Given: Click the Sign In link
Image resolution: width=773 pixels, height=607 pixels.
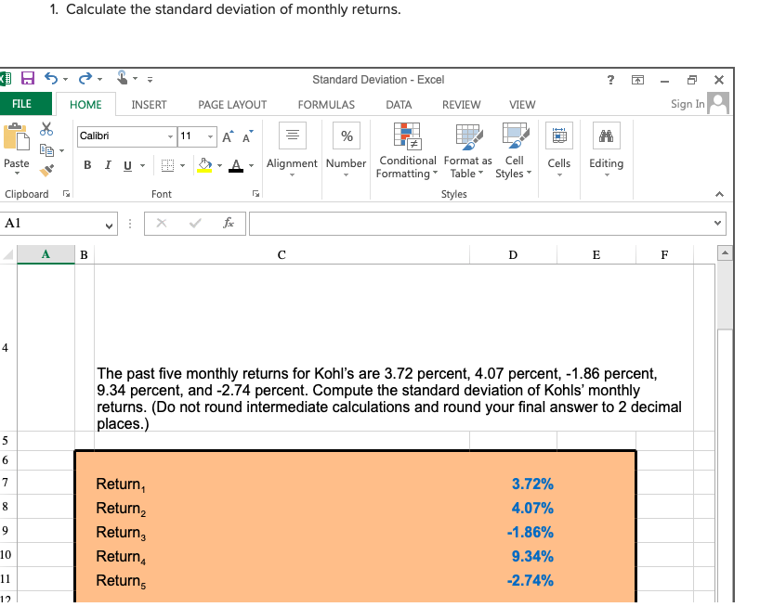Looking at the screenshot, I should pyautogui.click(x=688, y=104).
